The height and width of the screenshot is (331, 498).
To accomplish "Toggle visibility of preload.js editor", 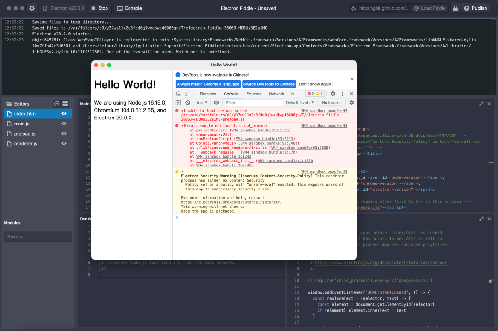I will 64,134.
